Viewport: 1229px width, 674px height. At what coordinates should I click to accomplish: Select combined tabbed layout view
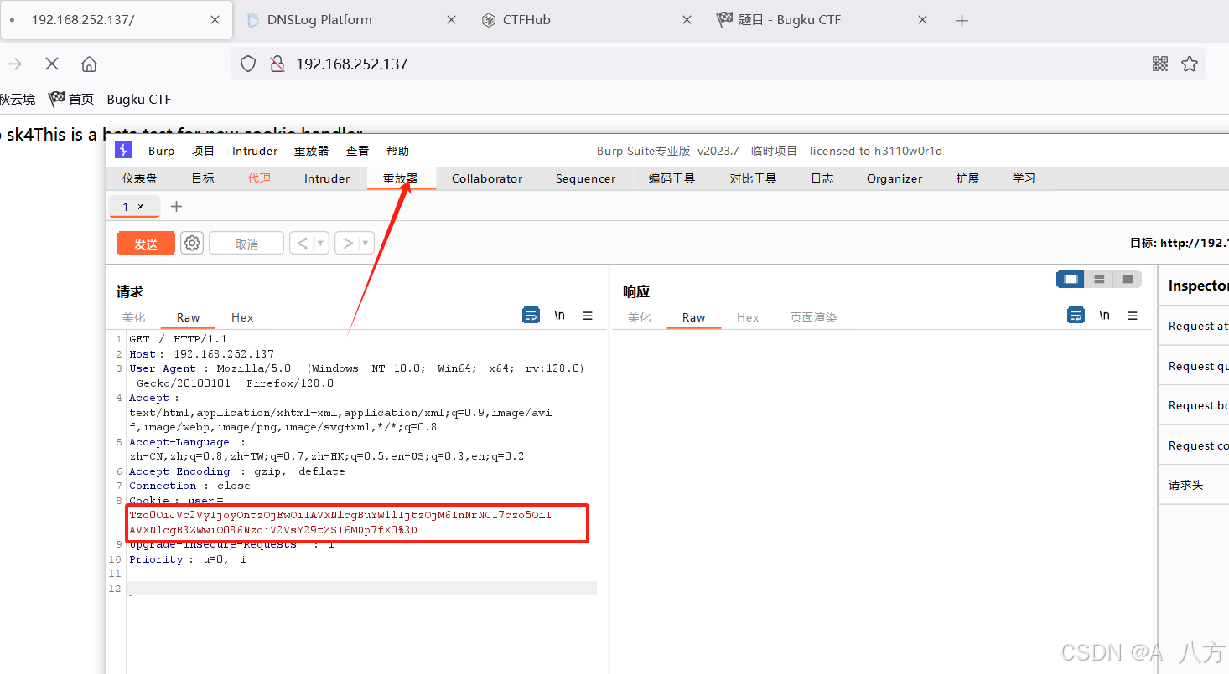point(1128,279)
